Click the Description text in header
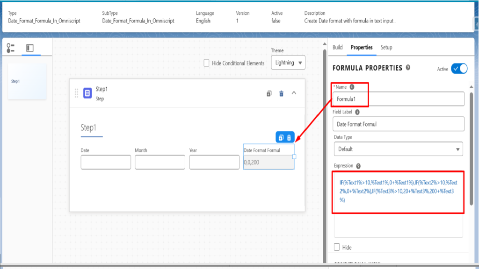The height and width of the screenshot is (269, 479). [350, 21]
